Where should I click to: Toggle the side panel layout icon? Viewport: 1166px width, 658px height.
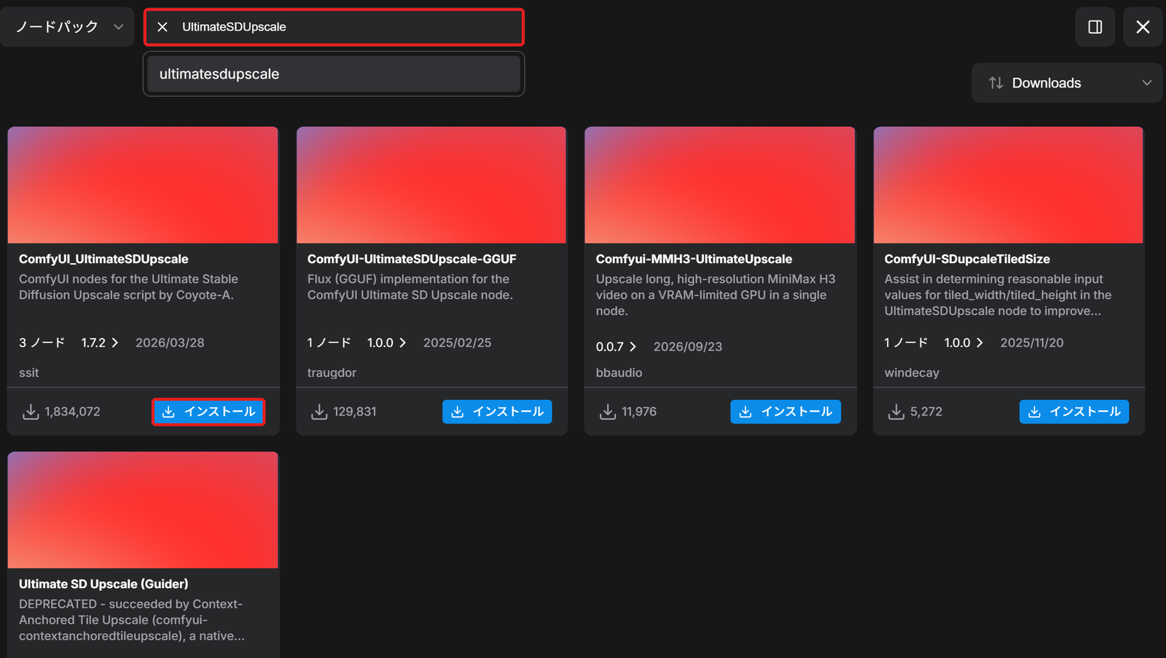[x=1095, y=27]
